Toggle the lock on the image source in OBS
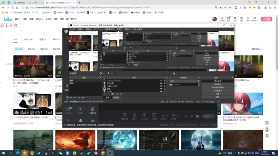Viewport: 278px width, 156px height. click(x=164, y=89)
